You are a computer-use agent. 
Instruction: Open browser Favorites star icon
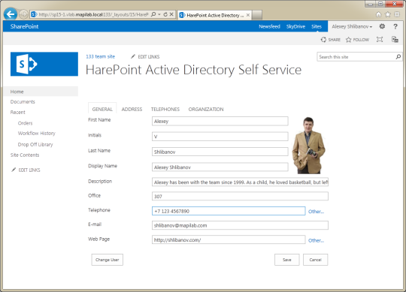pos(388,14)
